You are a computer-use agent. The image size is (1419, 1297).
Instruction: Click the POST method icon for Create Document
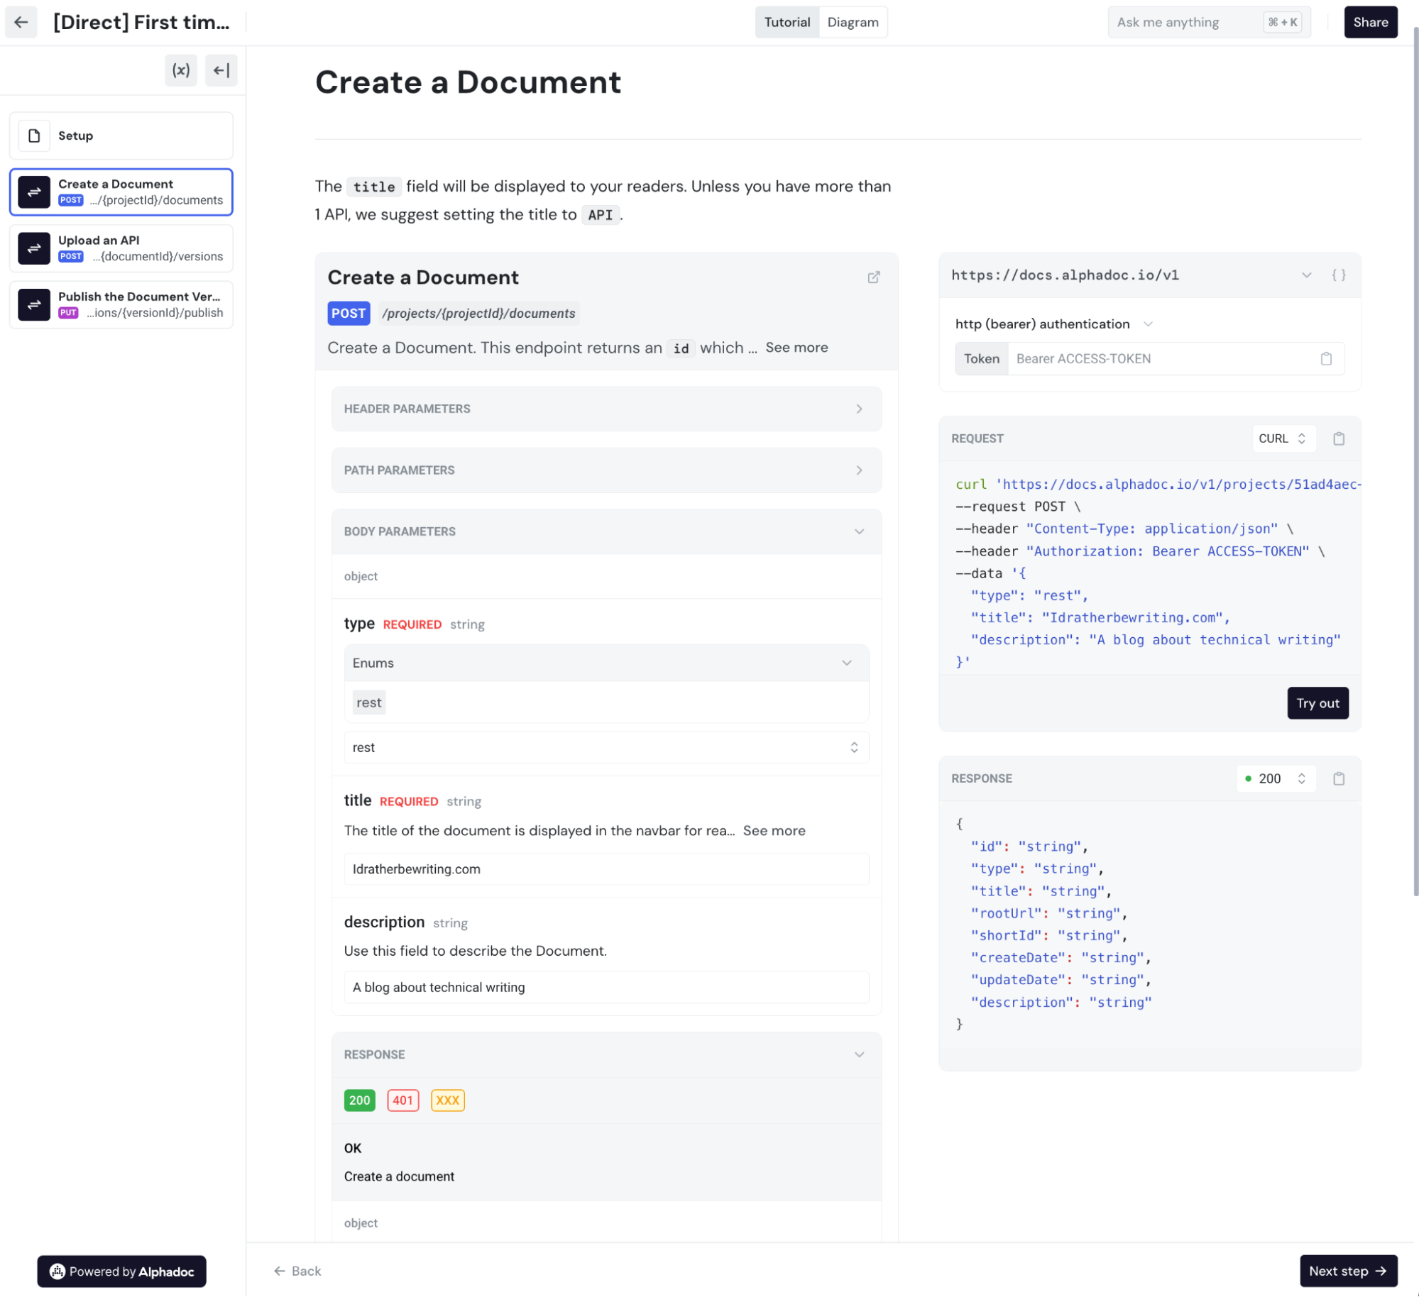pos(70,200)
